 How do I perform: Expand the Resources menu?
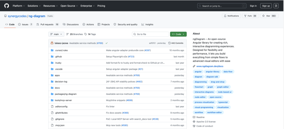[x=50, y=6]
